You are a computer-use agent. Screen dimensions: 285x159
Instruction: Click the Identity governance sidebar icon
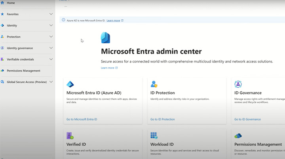pyautogui.click(x=2, y=48)
